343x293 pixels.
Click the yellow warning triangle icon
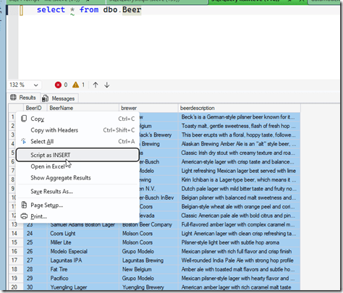(75, 85)
